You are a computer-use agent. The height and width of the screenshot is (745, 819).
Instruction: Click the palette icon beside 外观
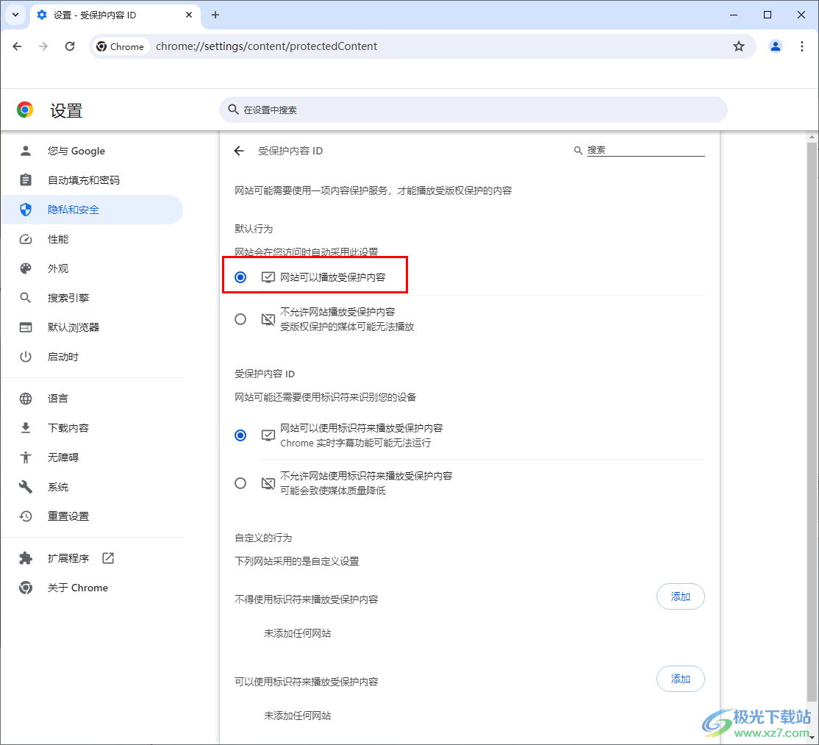pos(26,268)
